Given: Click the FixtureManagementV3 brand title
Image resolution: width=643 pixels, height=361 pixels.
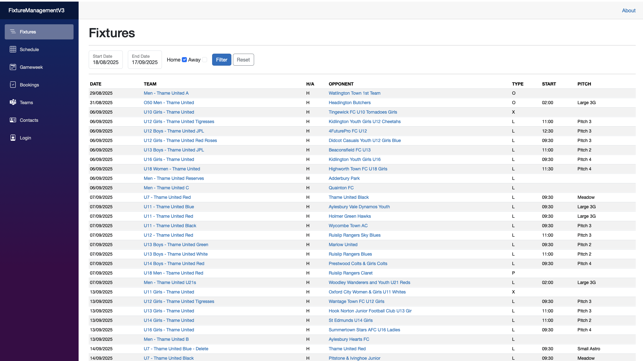Looking at the screenshot, I should pos(36,10).
